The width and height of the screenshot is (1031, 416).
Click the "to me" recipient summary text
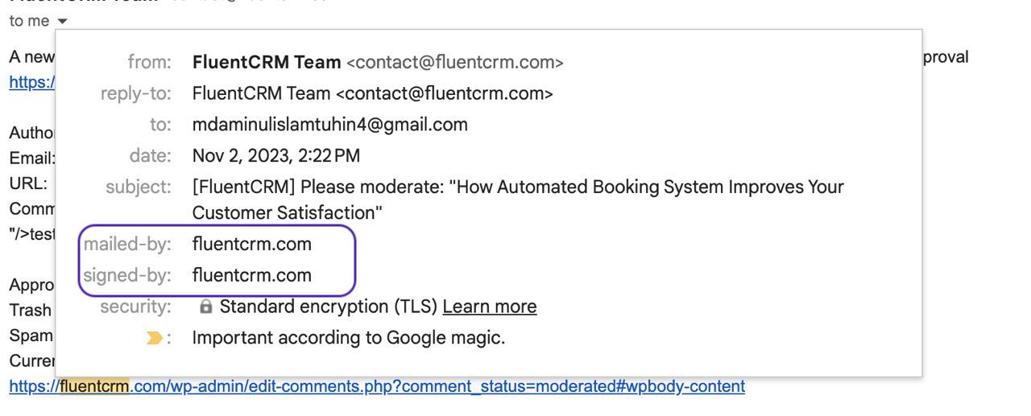click(29, 21)
